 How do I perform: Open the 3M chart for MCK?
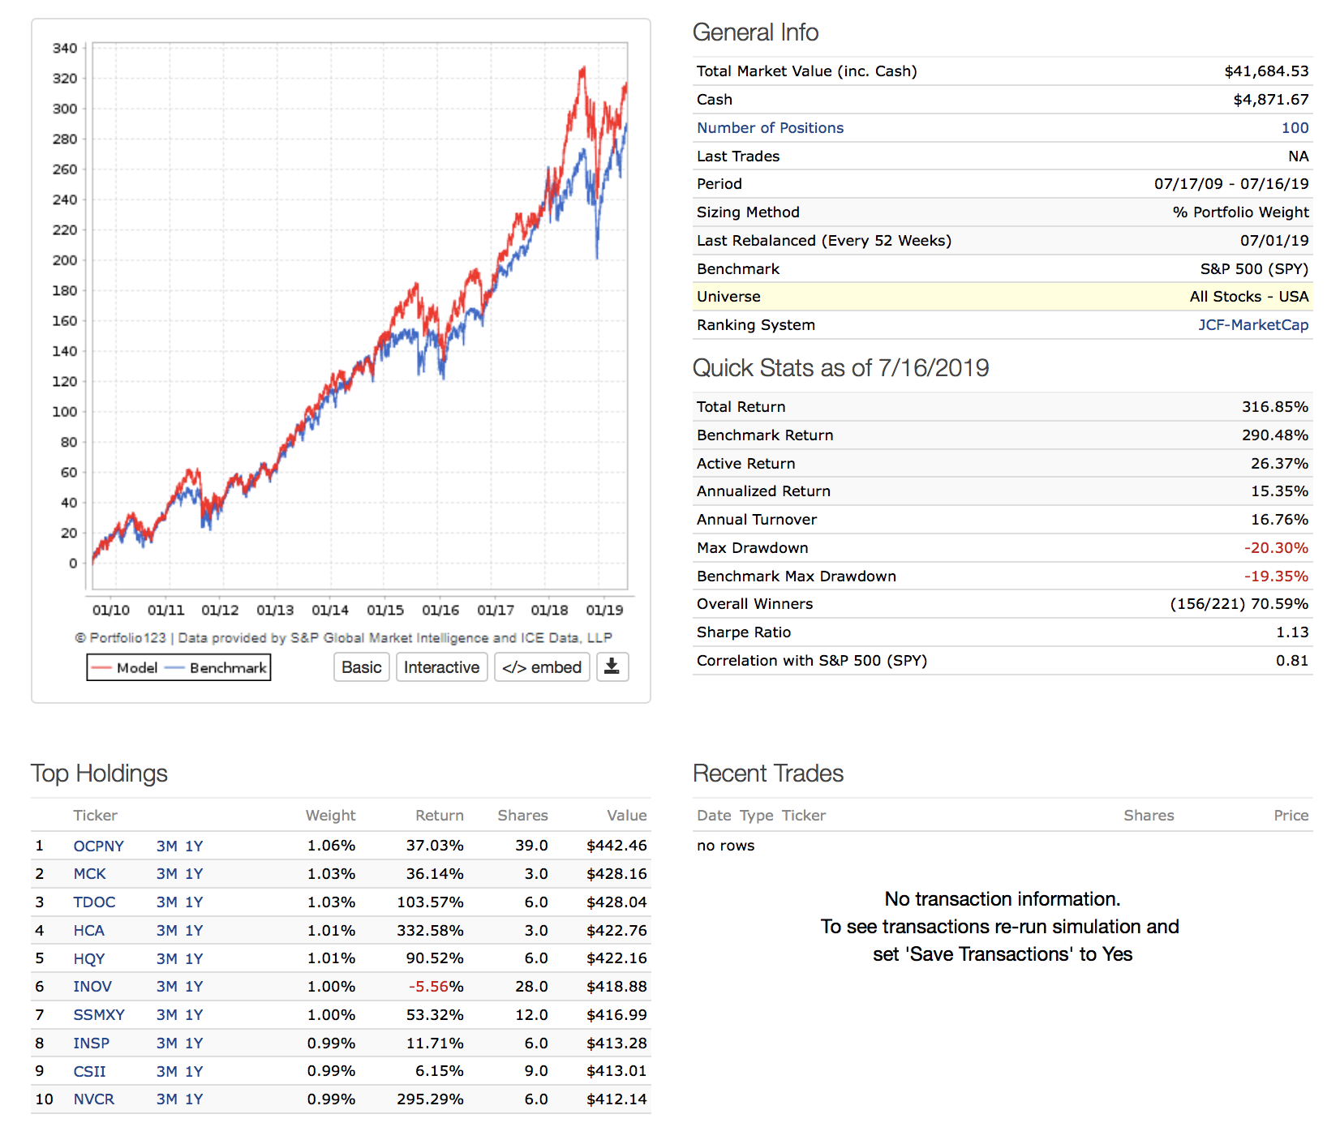tap(166, 874)
